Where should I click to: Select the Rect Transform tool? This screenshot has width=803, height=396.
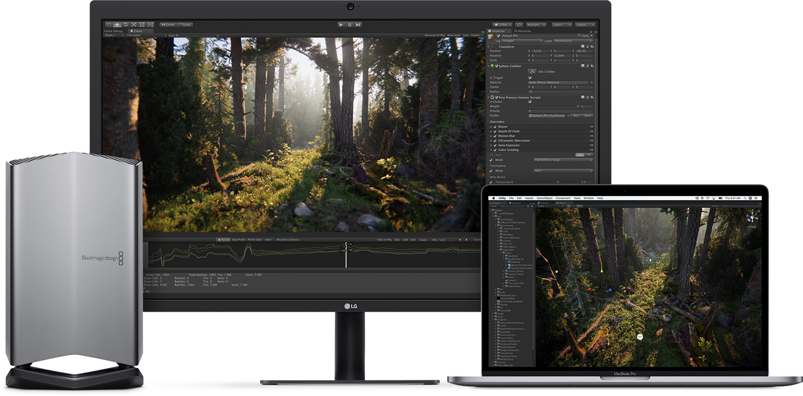click(x=142, y=25)
